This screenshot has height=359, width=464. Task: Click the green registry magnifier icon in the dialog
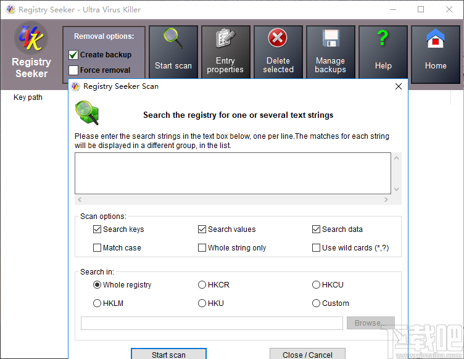87,113
